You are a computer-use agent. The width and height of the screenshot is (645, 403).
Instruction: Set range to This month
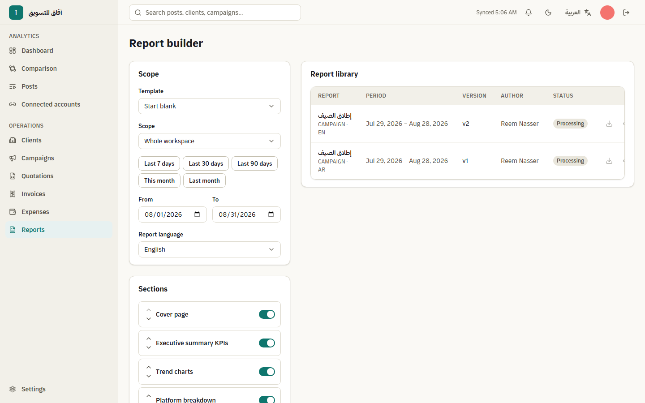(x=159, y=180)
